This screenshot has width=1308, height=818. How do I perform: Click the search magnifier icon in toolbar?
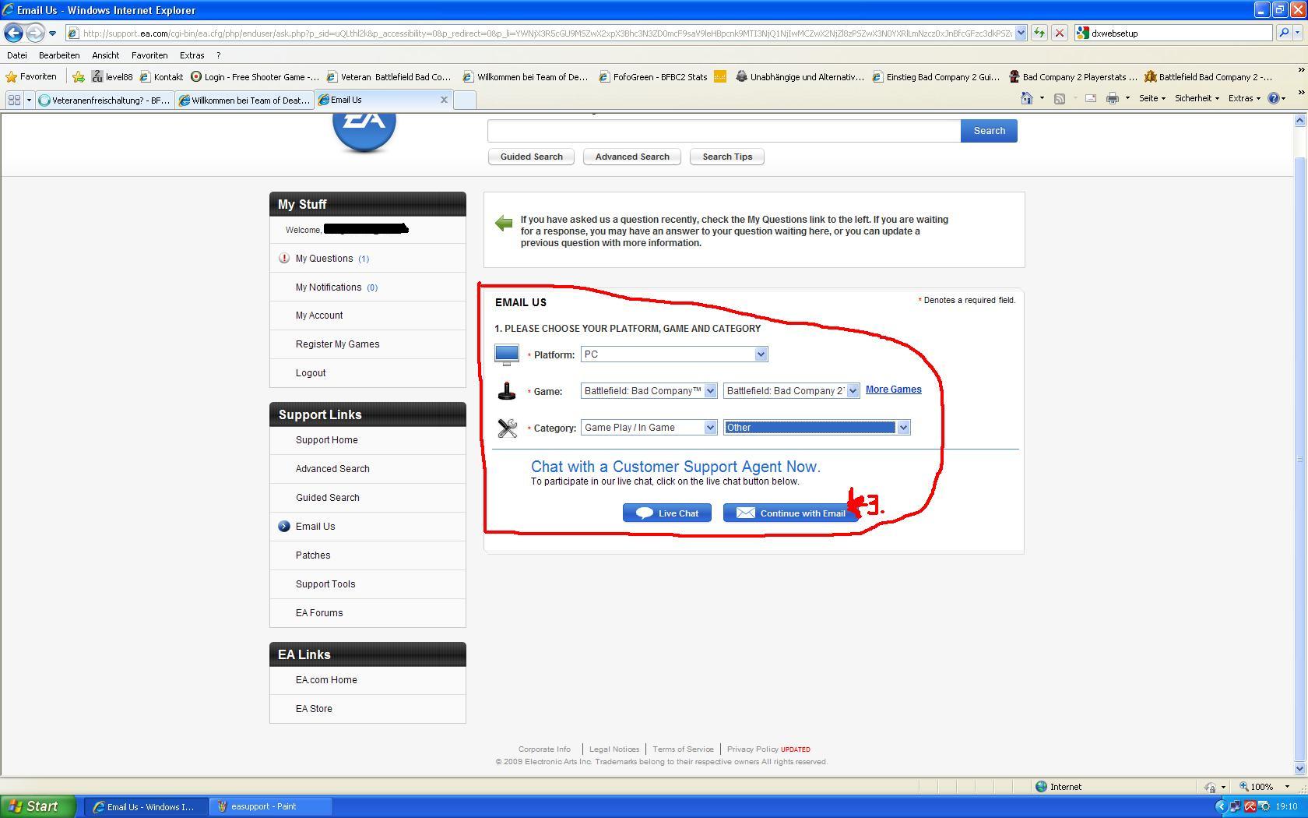click(1284, 33)
